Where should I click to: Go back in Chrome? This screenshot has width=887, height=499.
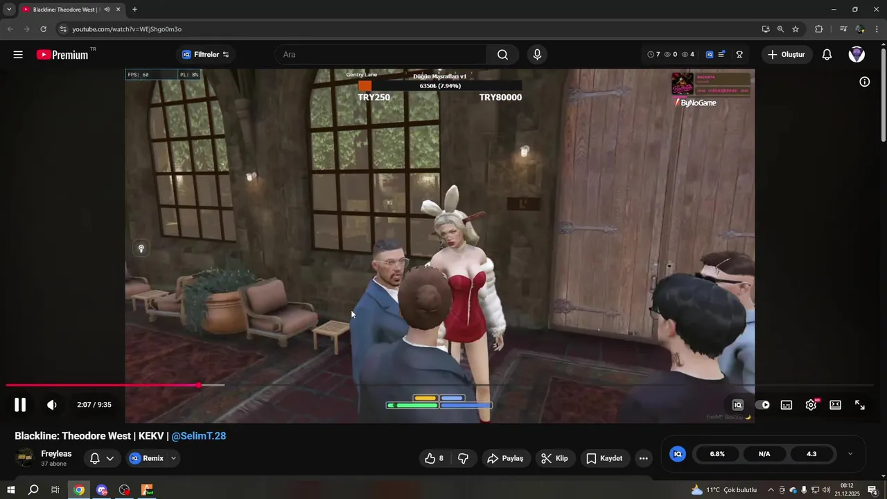[x=10, y=29]
